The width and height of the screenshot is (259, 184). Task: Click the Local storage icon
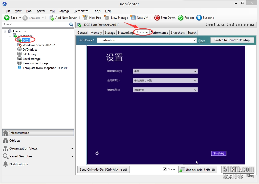pos(19,58)
